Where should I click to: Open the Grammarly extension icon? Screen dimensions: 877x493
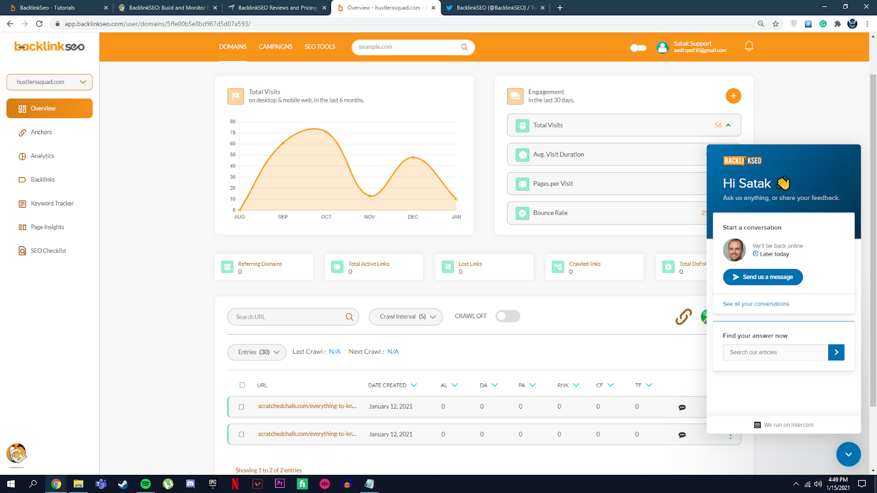[823, 24]
